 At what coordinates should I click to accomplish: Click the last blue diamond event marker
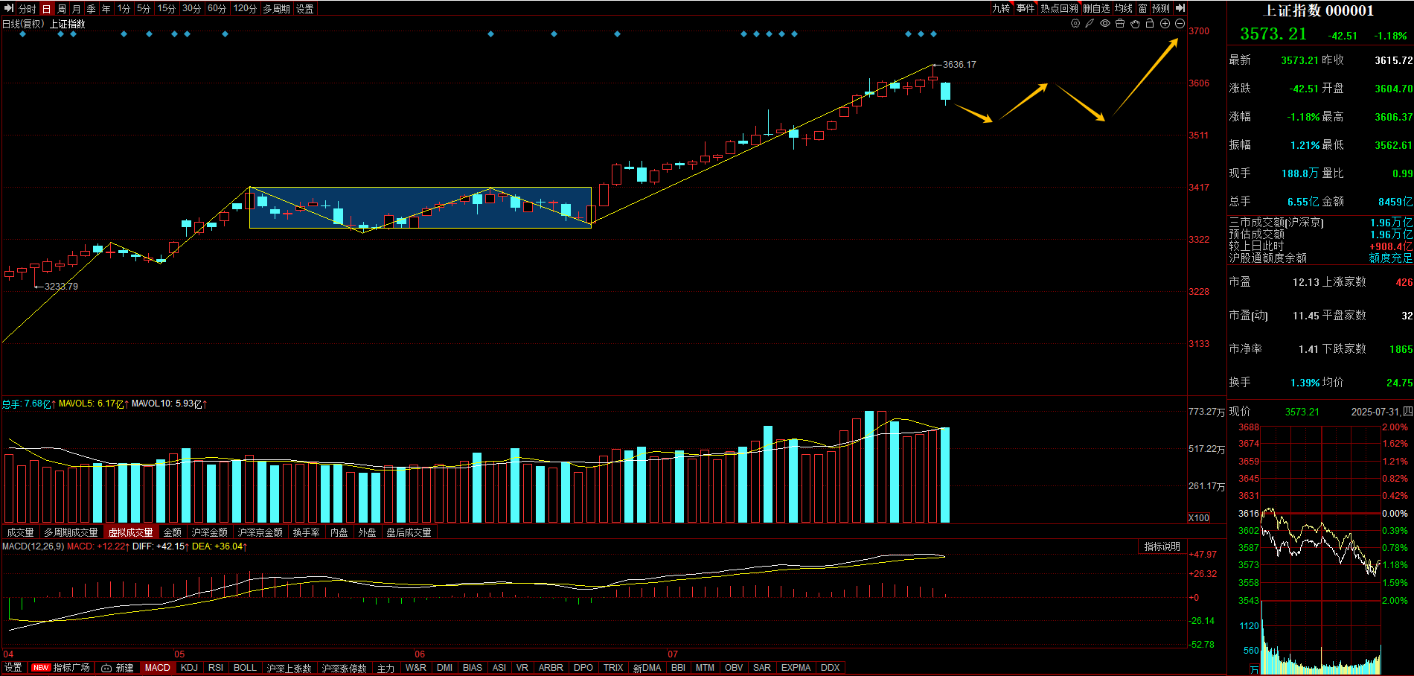click(x=934, y=34)
